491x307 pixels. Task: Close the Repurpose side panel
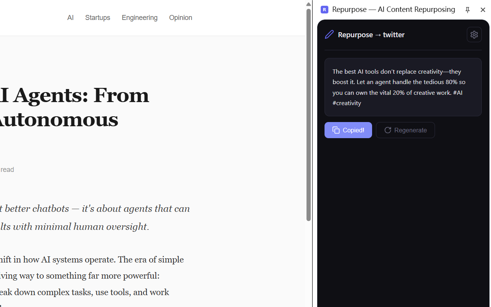(483, 10)
